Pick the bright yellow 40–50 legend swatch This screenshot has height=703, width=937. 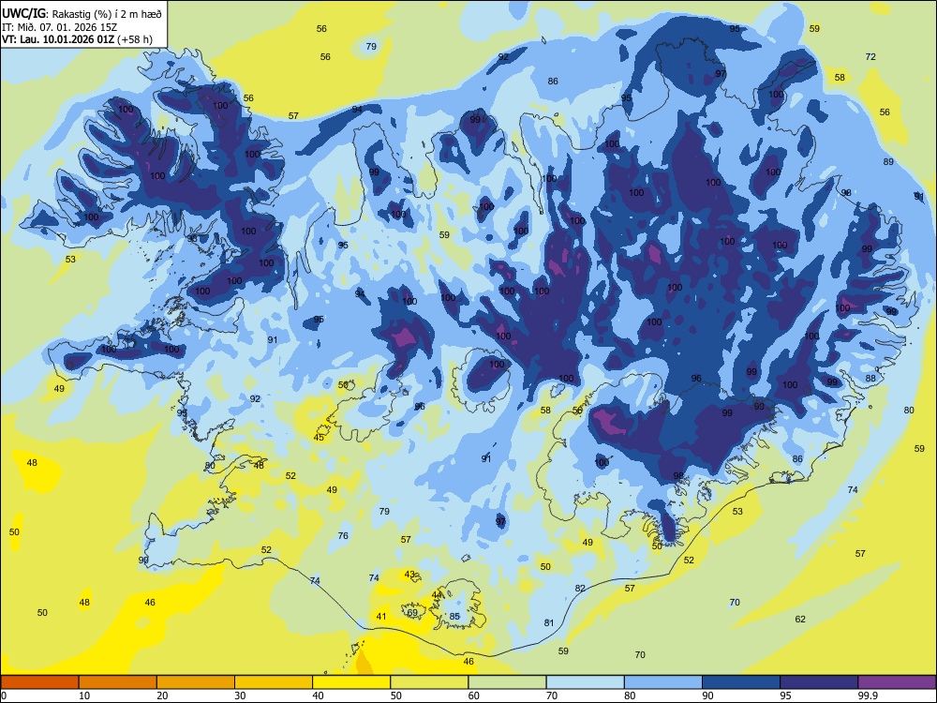pyautogui.click(x=351, y=682)
